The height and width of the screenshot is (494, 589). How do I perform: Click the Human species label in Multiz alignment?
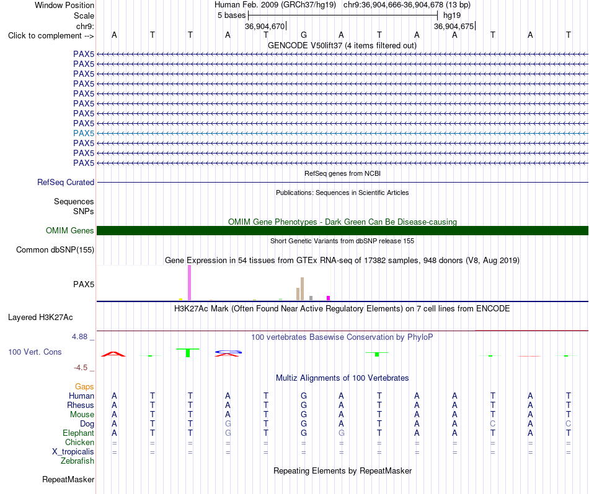(81, 396)
